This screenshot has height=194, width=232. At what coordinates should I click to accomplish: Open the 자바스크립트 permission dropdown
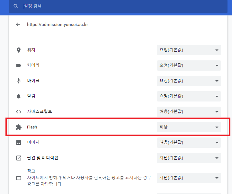click(x=189, y=112)
